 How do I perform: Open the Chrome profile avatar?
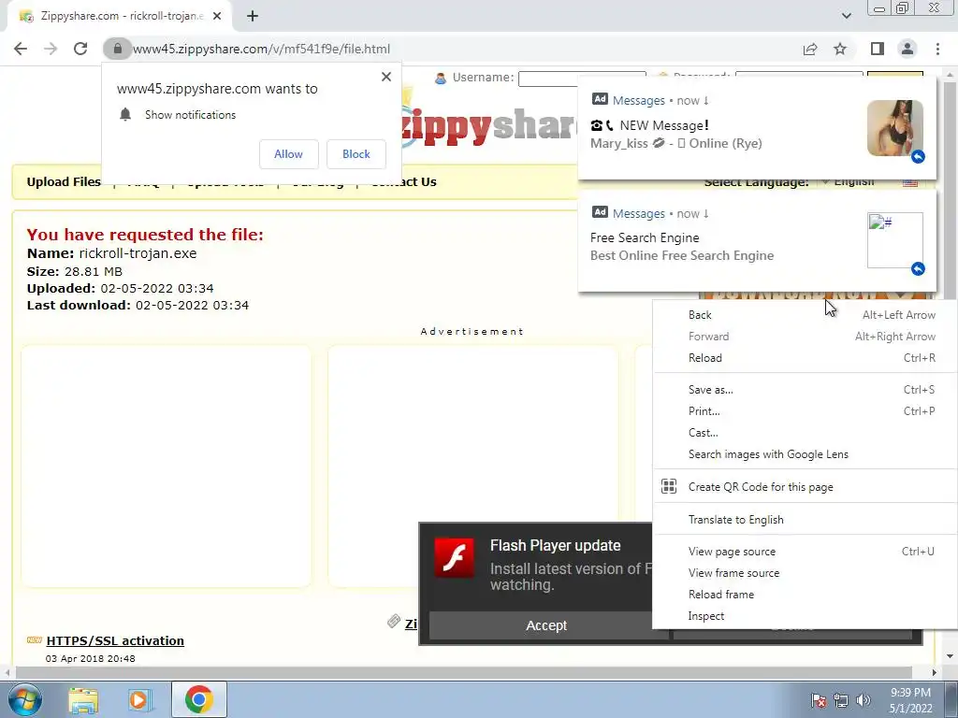pos(907,49)
